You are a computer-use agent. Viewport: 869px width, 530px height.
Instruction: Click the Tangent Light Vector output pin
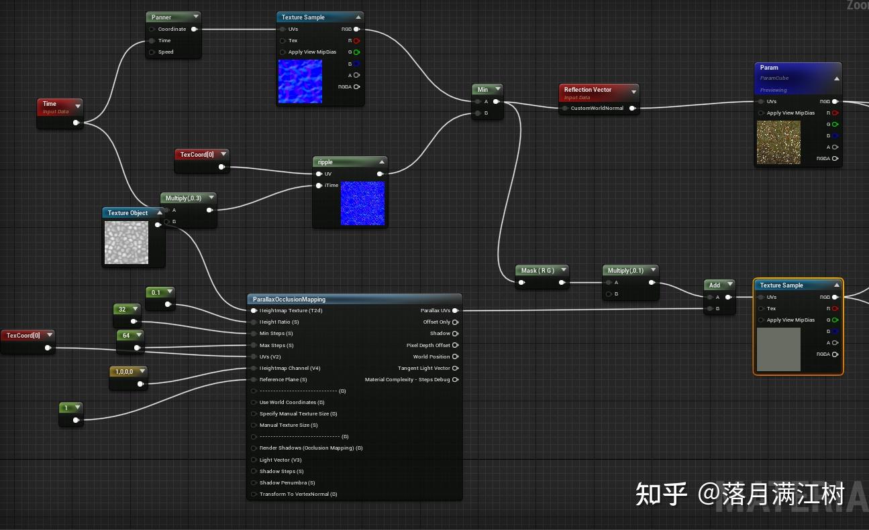coord(456,368)
